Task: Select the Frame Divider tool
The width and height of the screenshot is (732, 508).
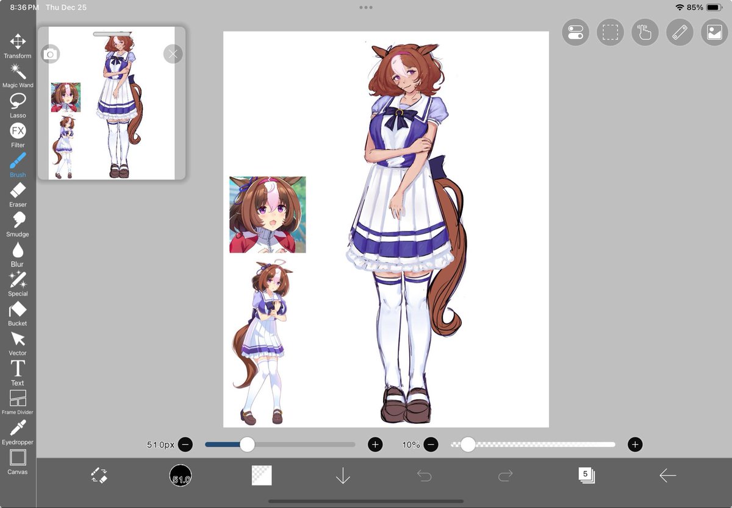Action: pos(18,403)
